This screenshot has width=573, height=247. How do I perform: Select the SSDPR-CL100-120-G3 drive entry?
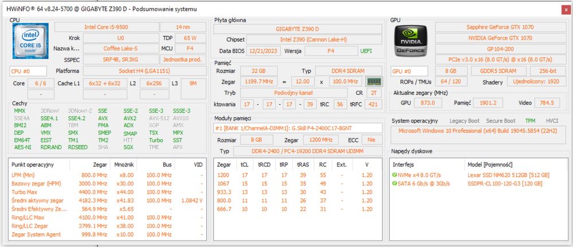[505, 184]
